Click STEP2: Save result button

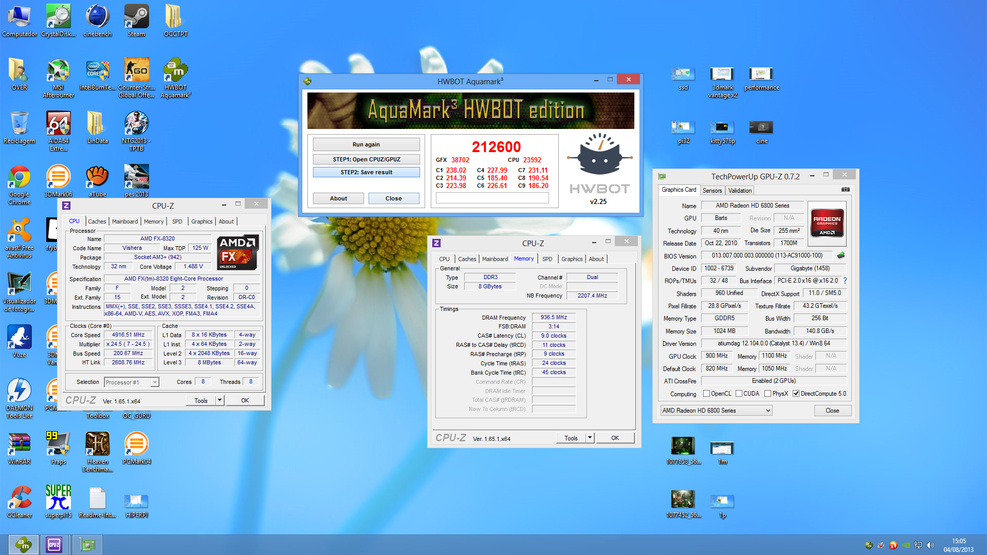click(x=366, y=172)
